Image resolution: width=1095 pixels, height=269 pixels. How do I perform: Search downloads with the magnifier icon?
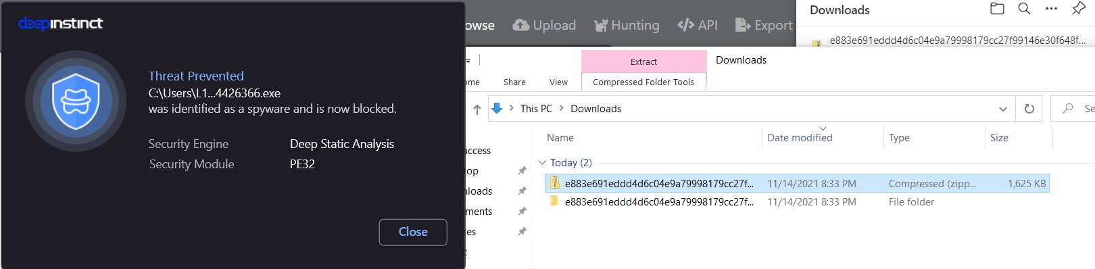[x=1024, y=9]
